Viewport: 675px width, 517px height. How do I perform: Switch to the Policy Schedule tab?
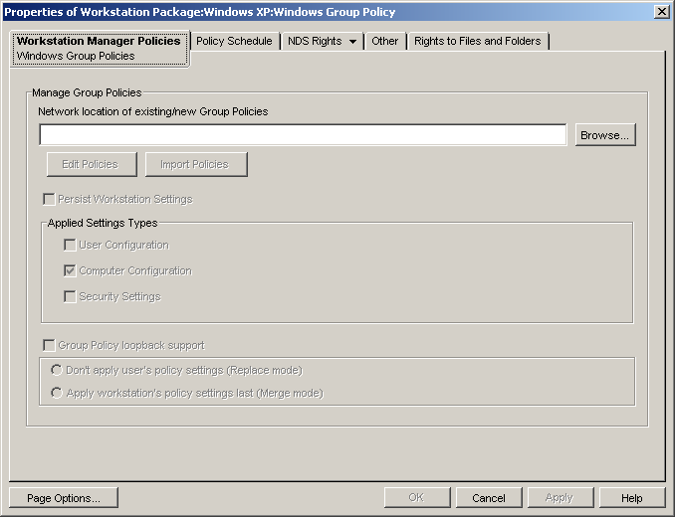(x=234, y=41)
